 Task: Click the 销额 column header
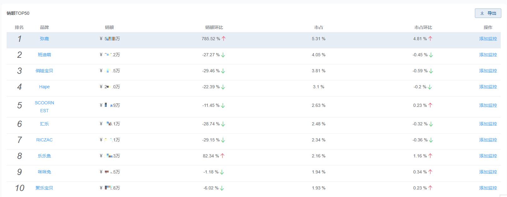pyautogui.click(x=109, y=27)
